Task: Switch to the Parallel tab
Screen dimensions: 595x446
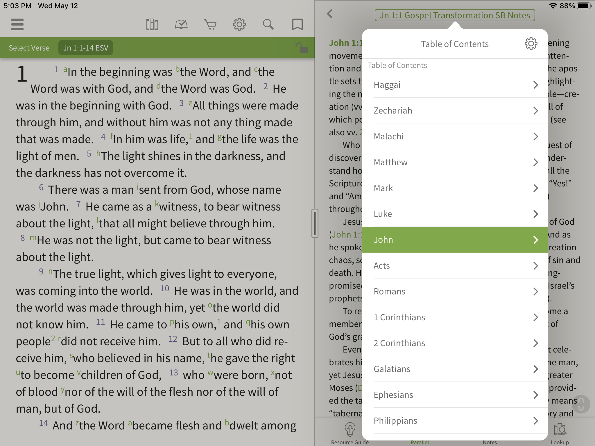Action: [420, 442]
